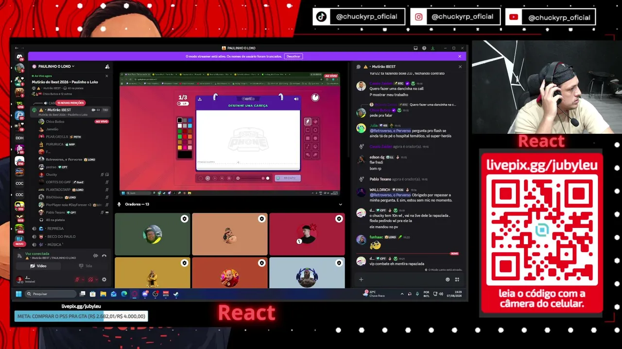Click user Chucky in the channel list

point(52,174)
